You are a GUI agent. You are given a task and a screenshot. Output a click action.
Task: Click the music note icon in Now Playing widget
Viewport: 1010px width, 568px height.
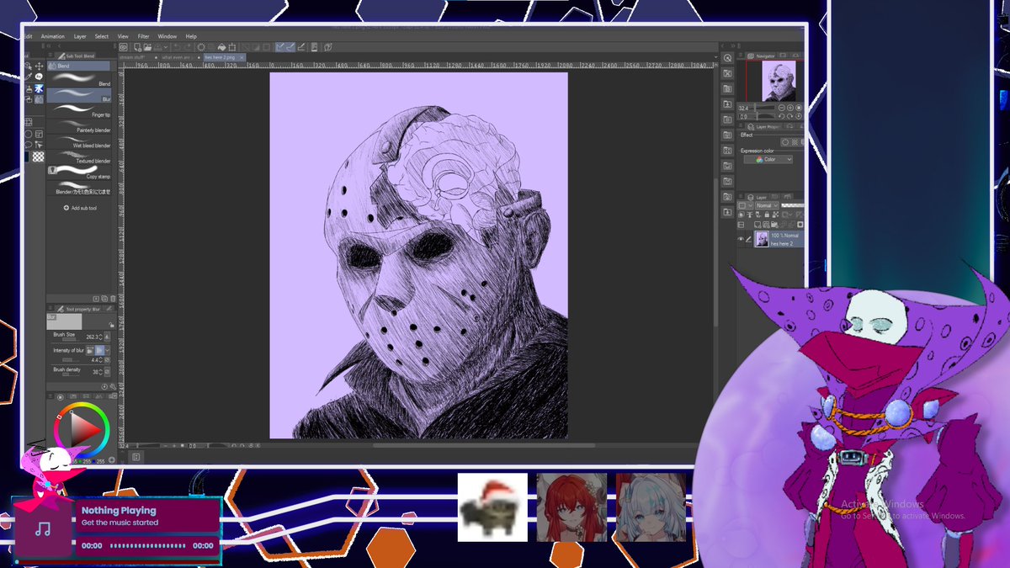tap(43, 530)
